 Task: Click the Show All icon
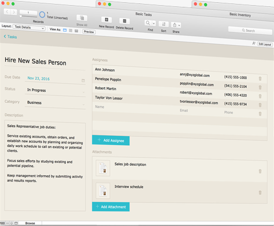click(x=82, y=18)
